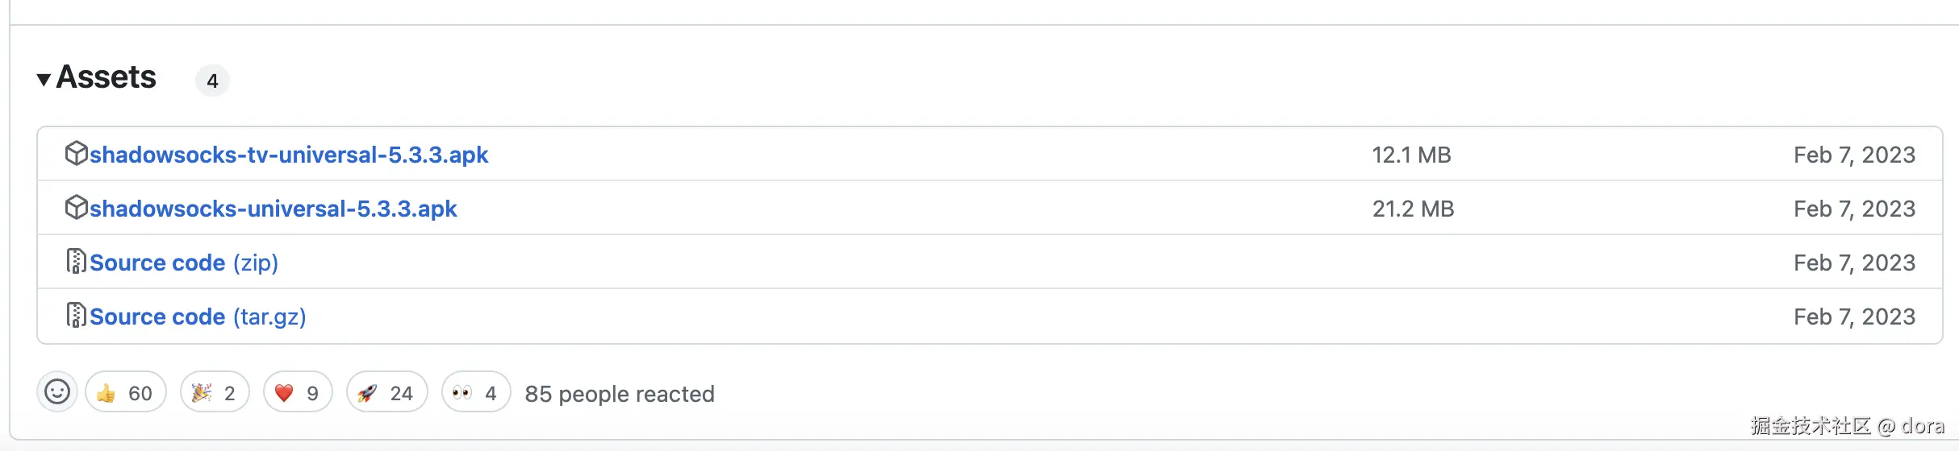Toggle the eyes reaction with 4
This screenshot has width=1959, height=451.
tap(475, 392)
